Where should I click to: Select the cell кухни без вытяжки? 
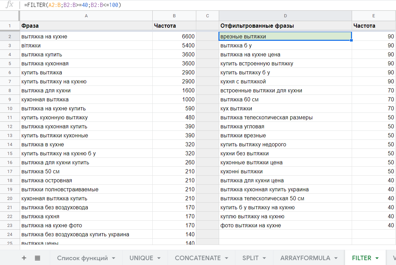click(285, 154)
